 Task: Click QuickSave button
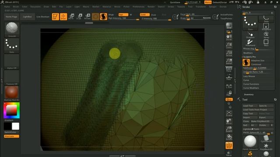click(x=175, y=2)
